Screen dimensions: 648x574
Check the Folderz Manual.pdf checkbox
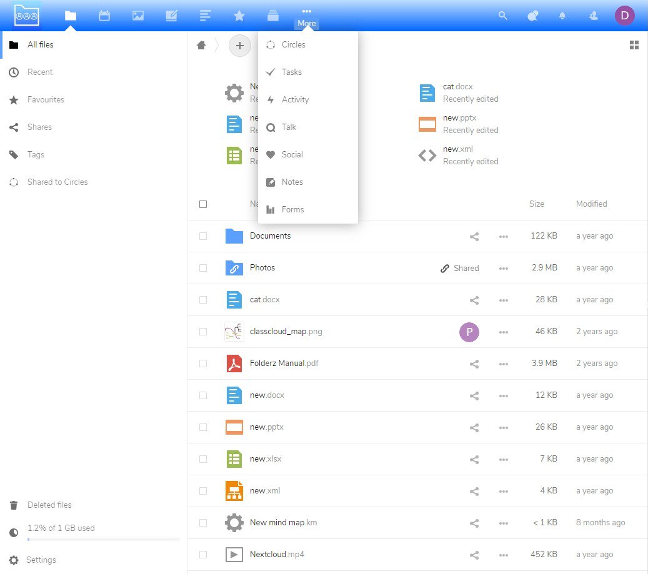[x=203, y=364]
